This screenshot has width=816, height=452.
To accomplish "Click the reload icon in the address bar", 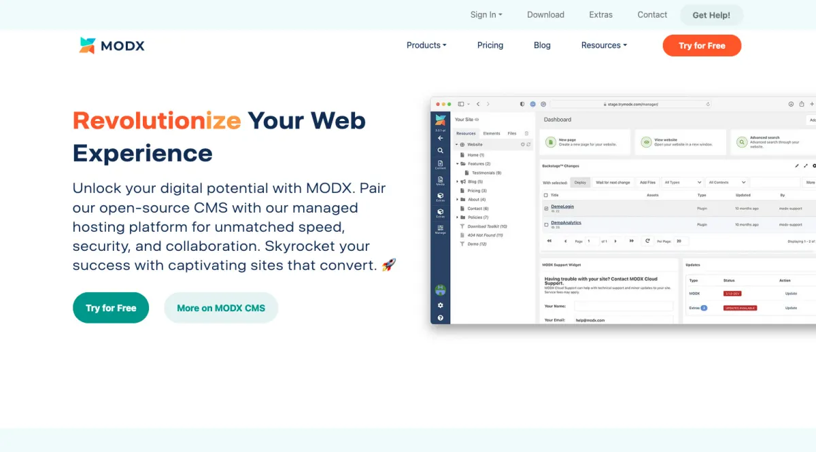I will click(708, 104).
